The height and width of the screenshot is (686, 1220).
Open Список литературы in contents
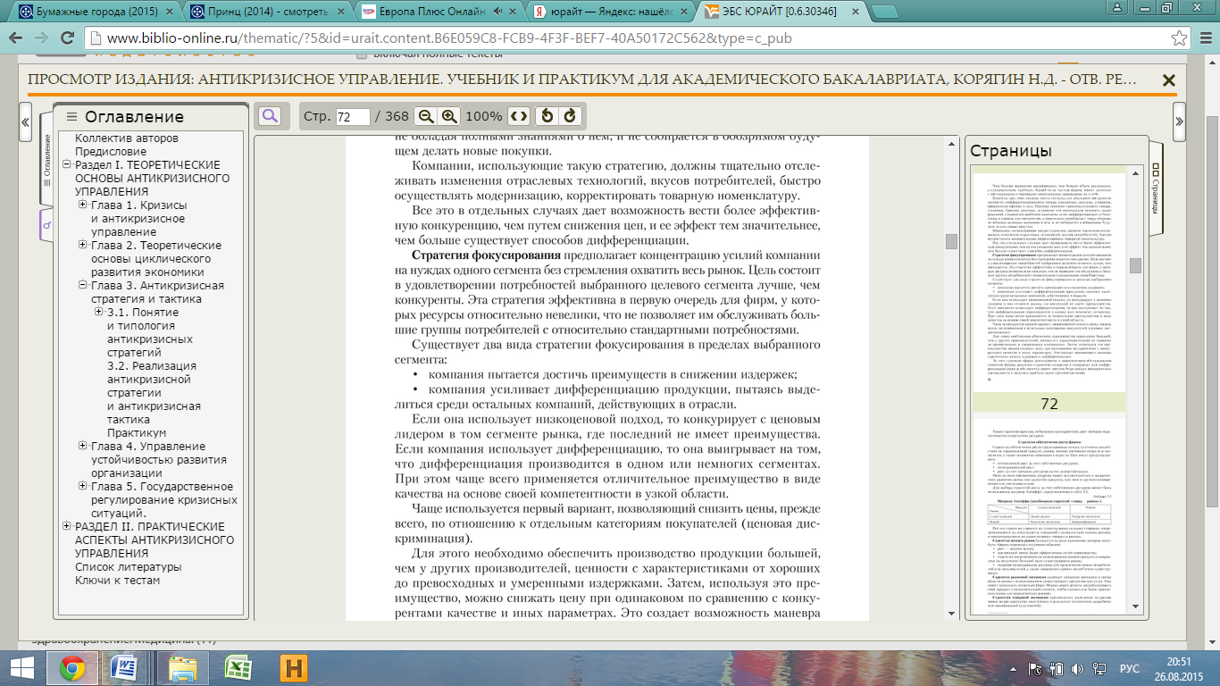130,567
